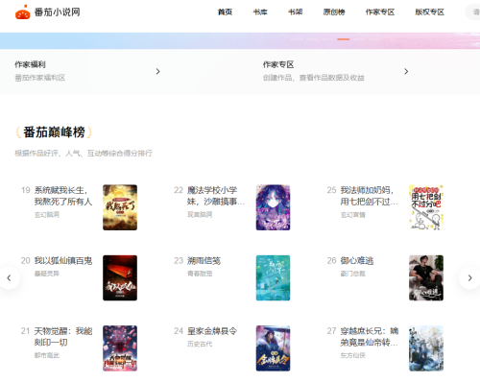Image resolution: width=480 pixels, height=383 pixels.
Task: Select the orange active banner indicator
Action: click(344, 39)
